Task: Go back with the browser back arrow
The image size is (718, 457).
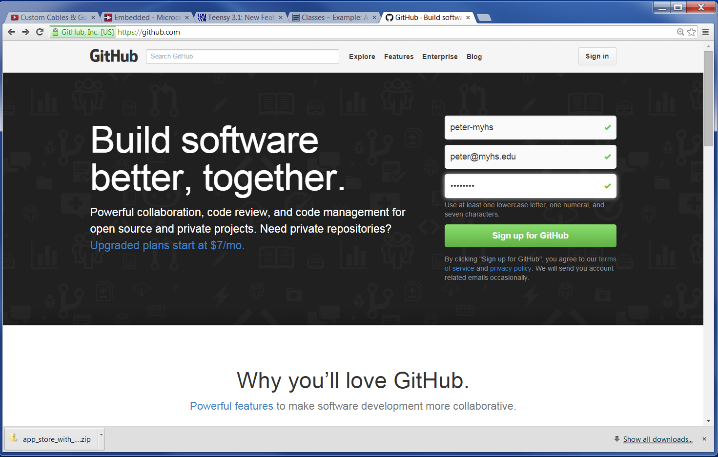Action: pyautogui.click(x=12, y=32)
